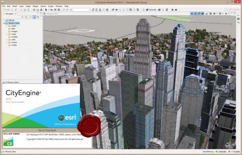
Task: Toggle Link with Editor in Navigator
Action: [26, 17]
